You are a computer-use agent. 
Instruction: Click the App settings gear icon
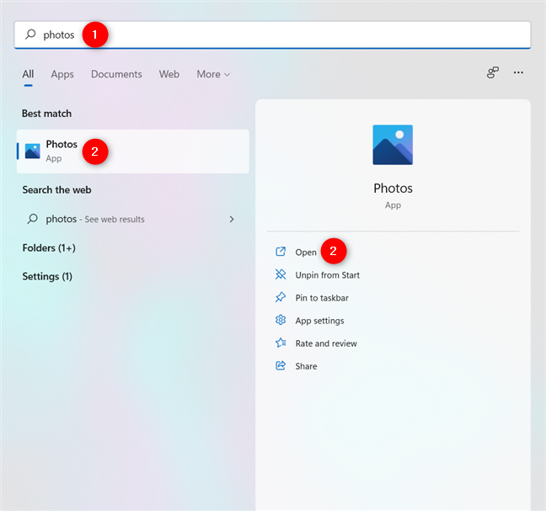tap(281, 320)
